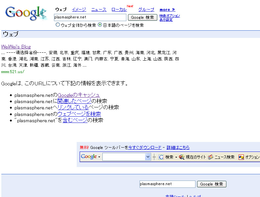
Task: Open the リンクしている link
Action: (73, 107)
